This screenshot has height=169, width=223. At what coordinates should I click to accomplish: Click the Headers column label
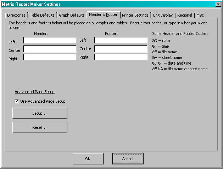pyautogui.click(x=41, y=34)
